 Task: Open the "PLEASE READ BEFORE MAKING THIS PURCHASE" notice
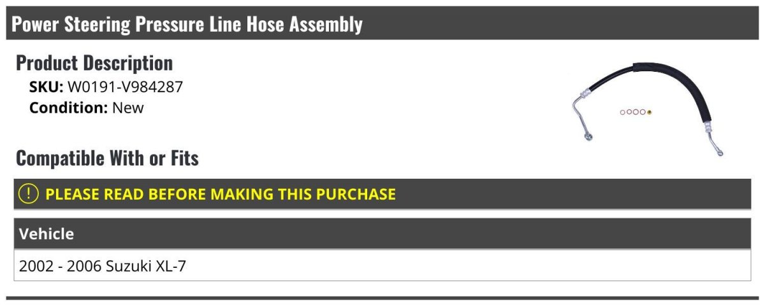coord(221,194)
